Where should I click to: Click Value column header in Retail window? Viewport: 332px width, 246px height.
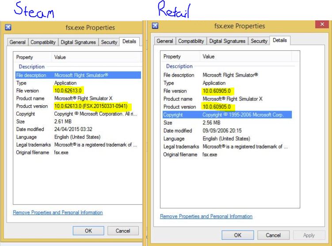(x=246, y=57)
